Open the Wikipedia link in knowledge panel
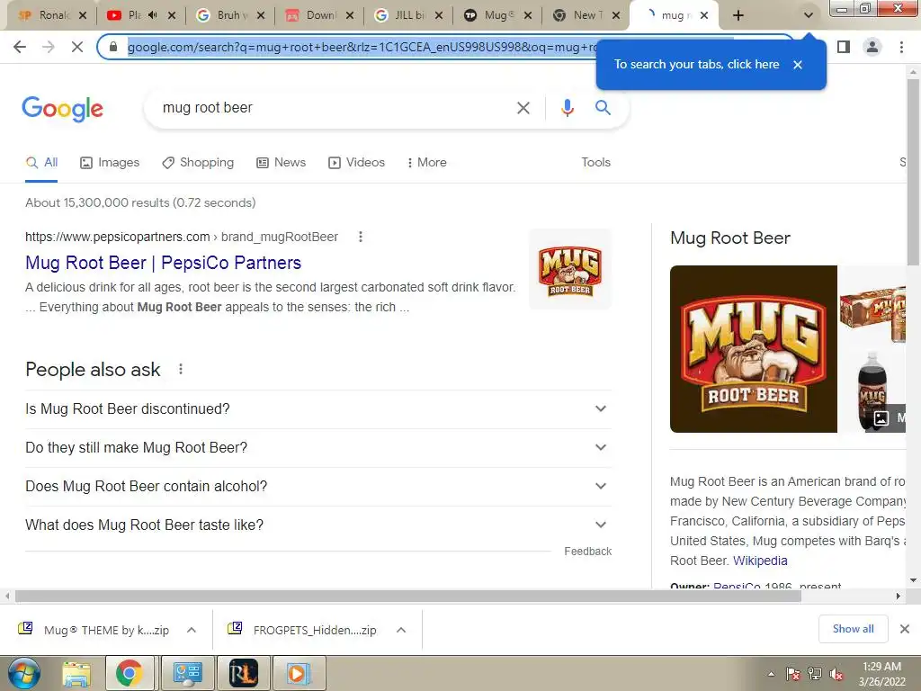921x691 pixels. click(x=760, y=561)
